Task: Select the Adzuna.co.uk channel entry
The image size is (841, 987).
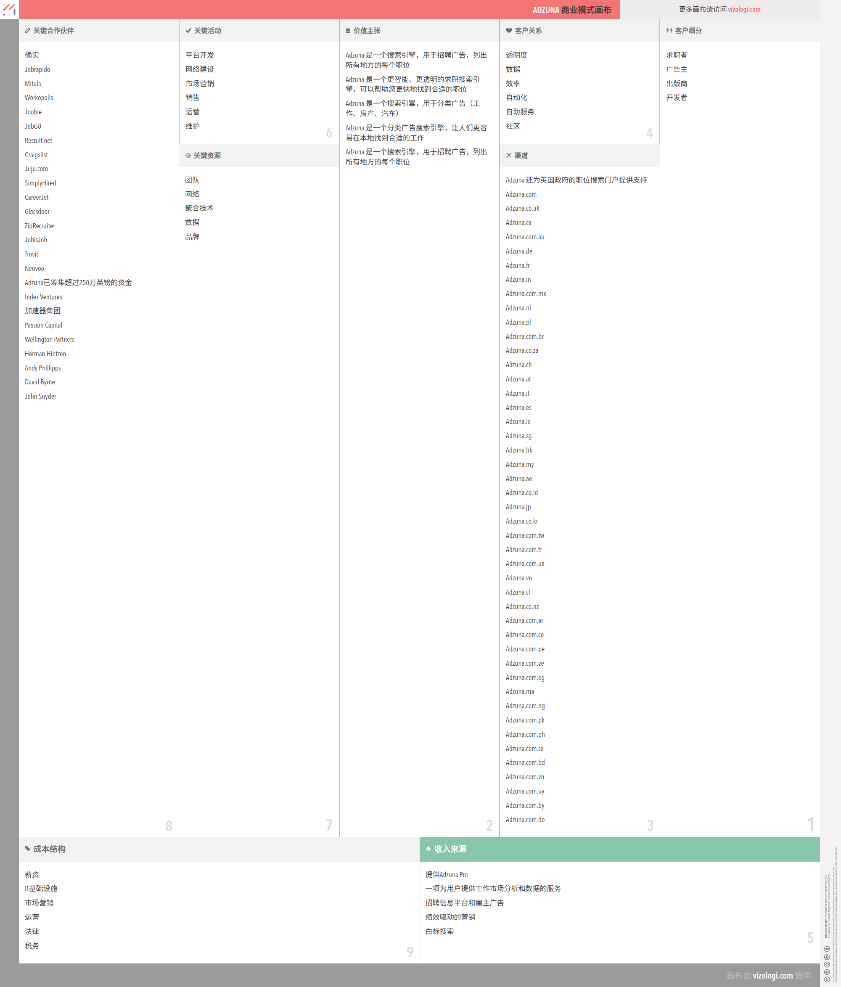Action: 522,208
